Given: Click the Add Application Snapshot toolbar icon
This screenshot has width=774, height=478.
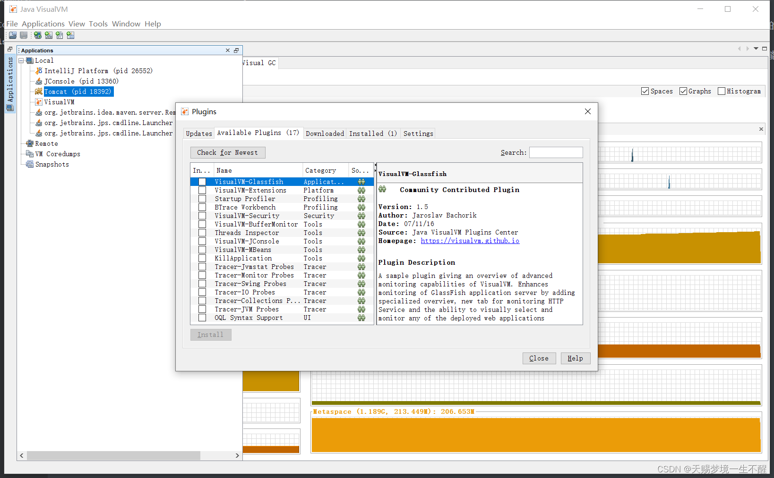Looking at the screenshot, I should [70, 35].
